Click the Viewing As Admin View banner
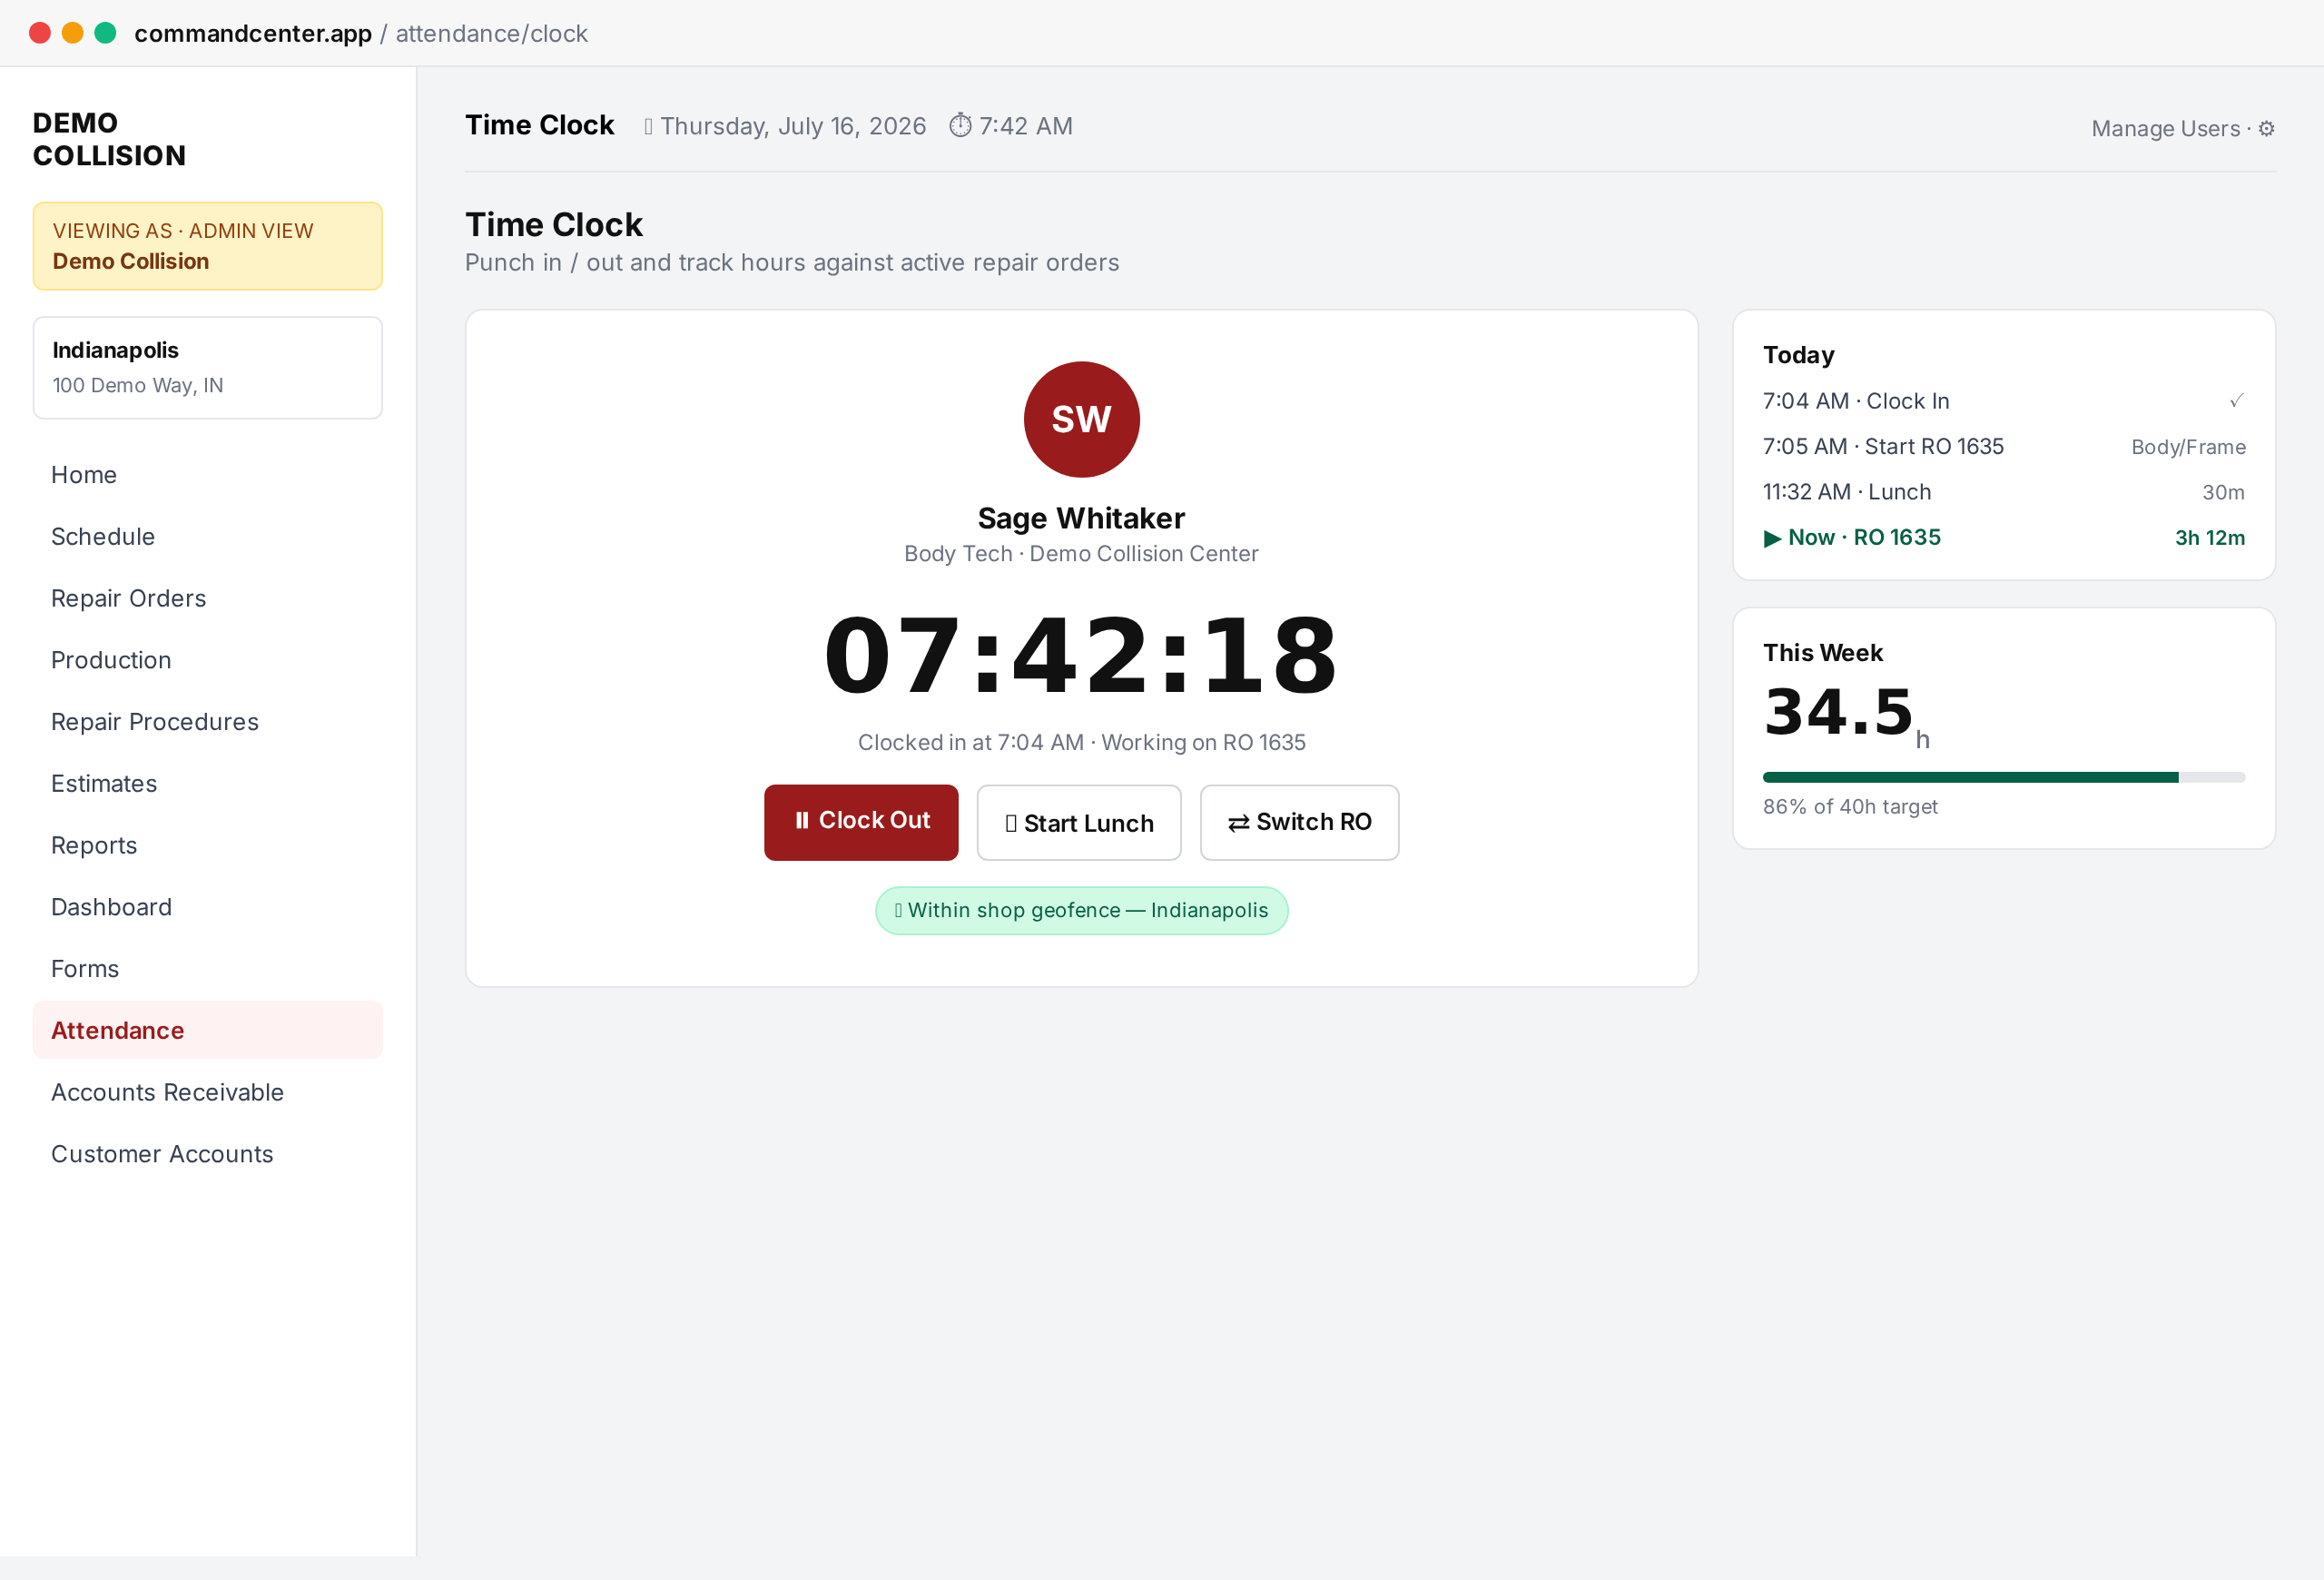Viewport: 2324px width, 1580px height. (x=208, y=246)
